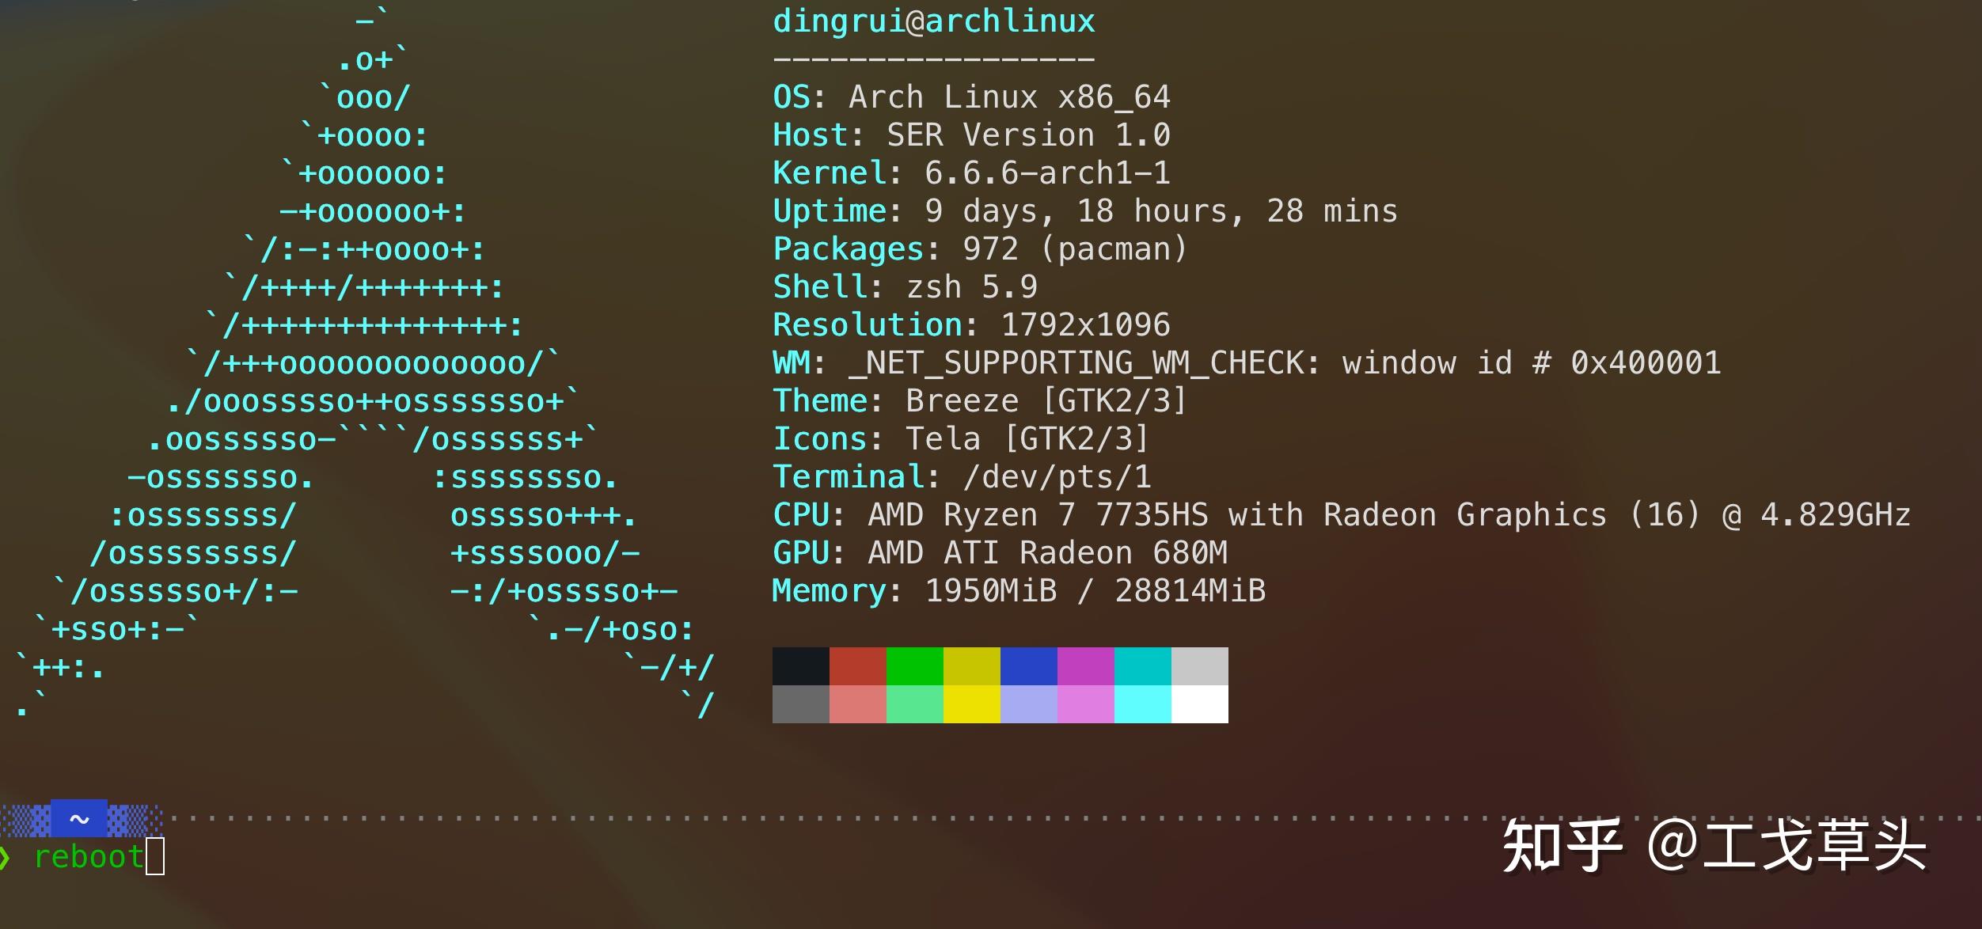1982x929 pixels.
Task: Click the dingrui@archlinux title text
Action: [x=934, y=21]
